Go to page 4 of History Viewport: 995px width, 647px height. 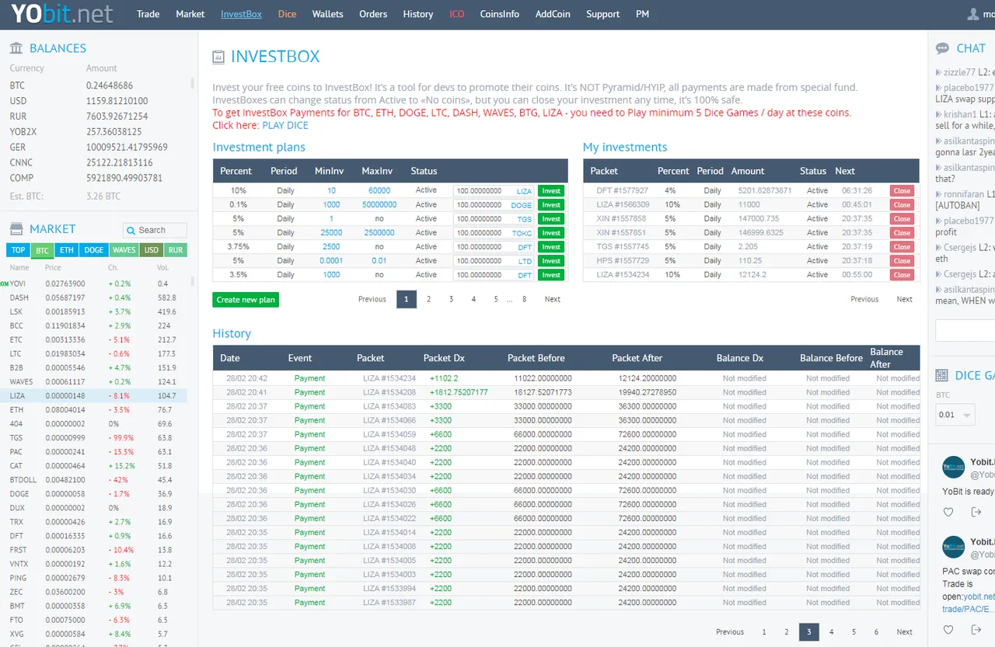coord(831,632)
